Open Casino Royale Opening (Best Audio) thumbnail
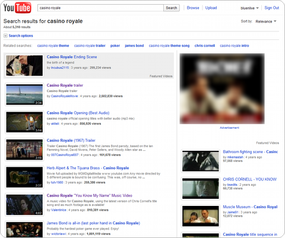 (x=24, y=122)
